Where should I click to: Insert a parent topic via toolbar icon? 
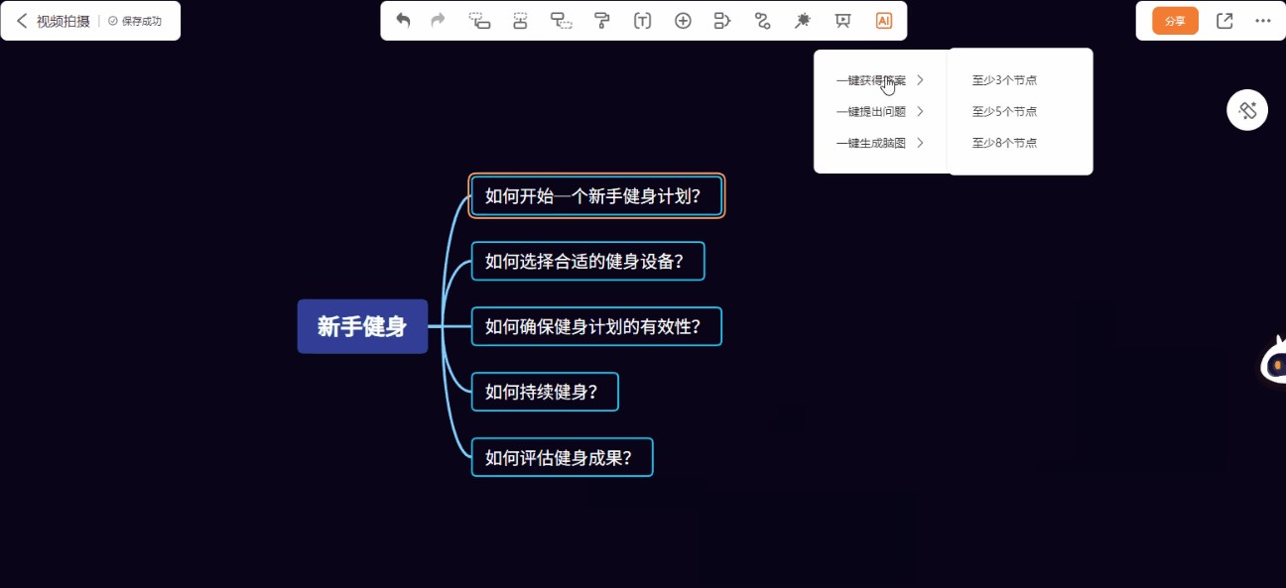(x=562, y=21)
